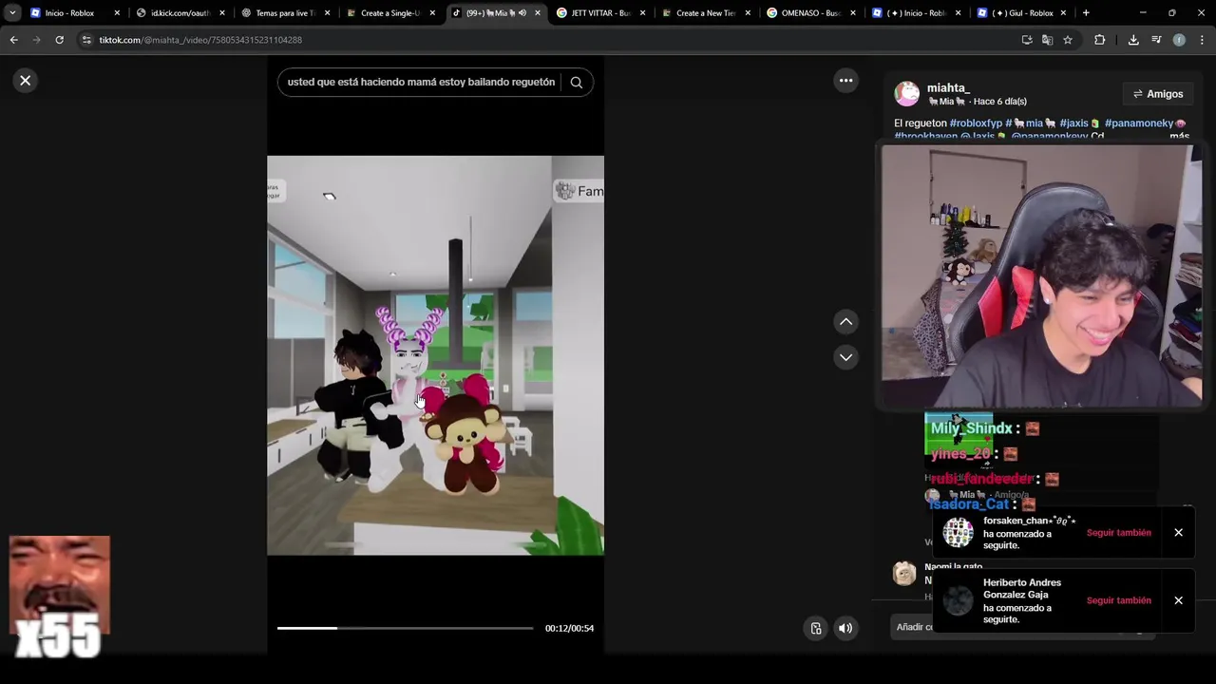Image resolution: width=1216 pixels, height=684 pixels.
Task: Open Naomi la gato commenter avatar
Action: tap(904, 573)
